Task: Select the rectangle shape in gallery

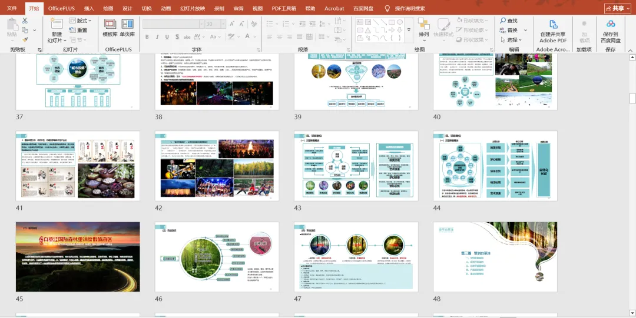Action: [x=392, y=22]
